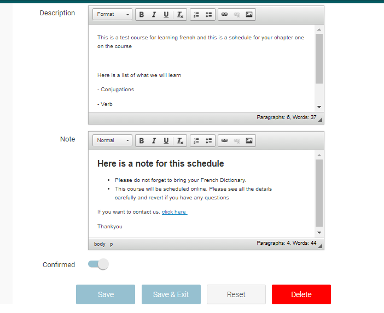
Task: Toggle Bold in the Description editor
Action: coord(142,15)
